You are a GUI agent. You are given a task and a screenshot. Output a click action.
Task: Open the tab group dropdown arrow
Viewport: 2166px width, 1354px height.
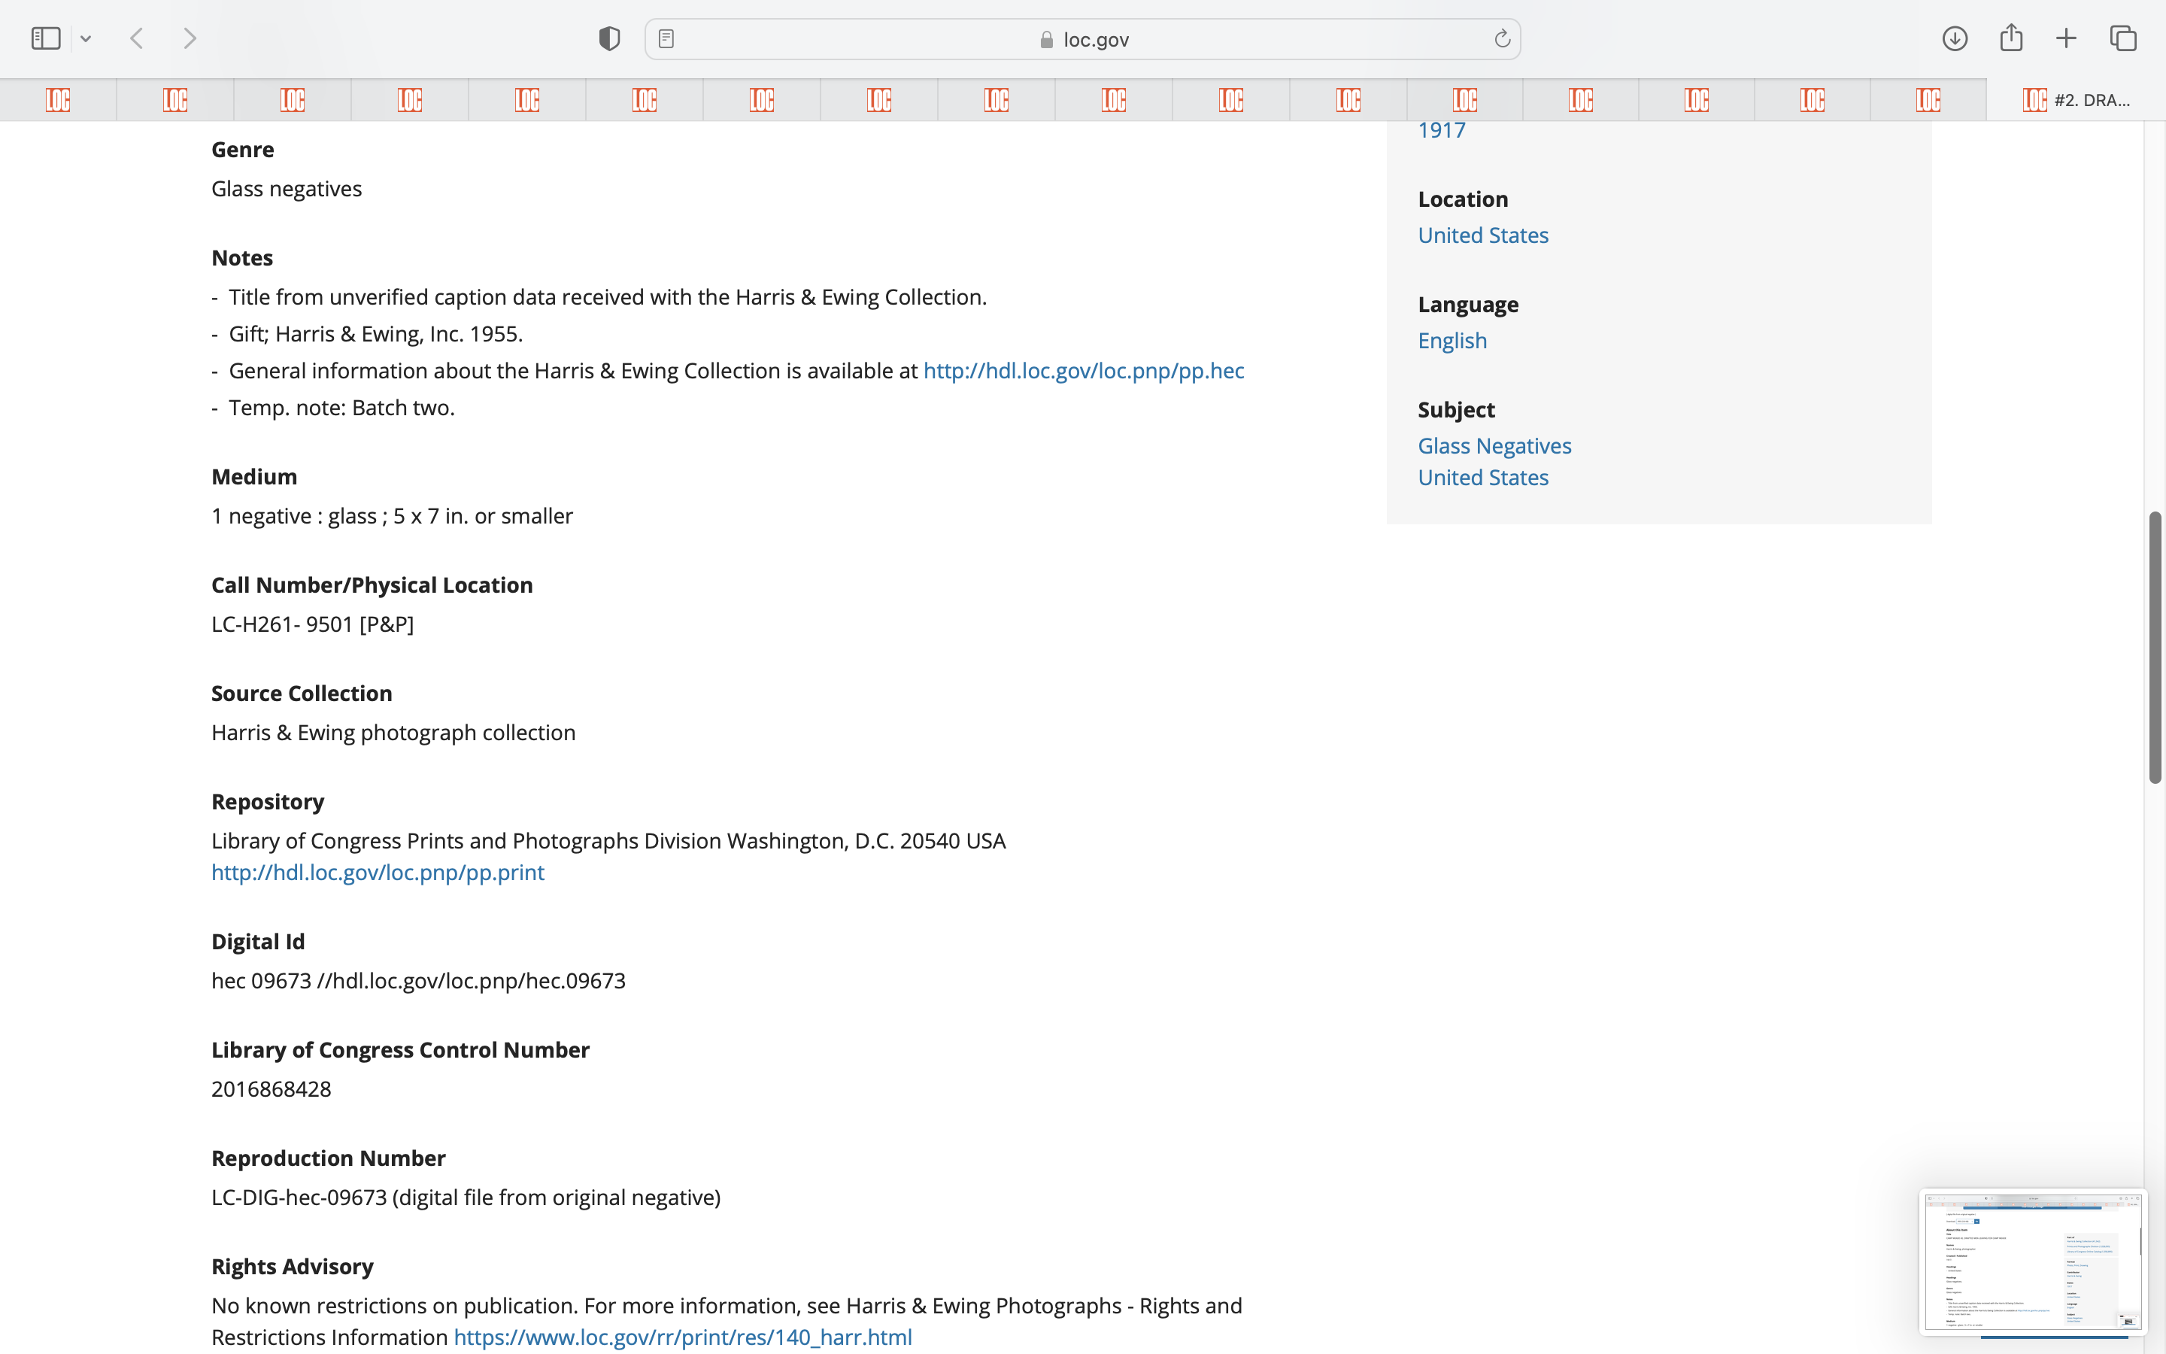tap(86, 38)
